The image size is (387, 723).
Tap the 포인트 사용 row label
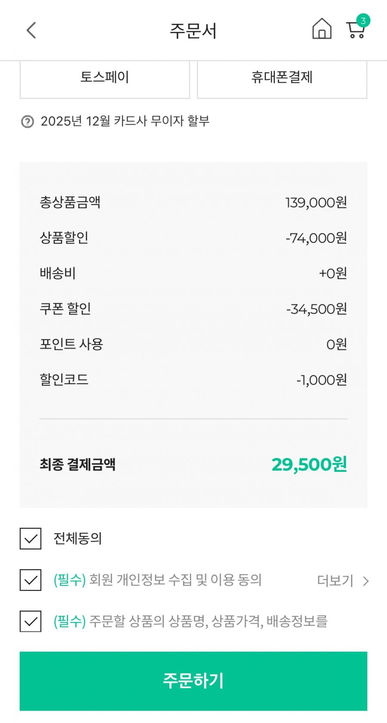click(71, 344)
